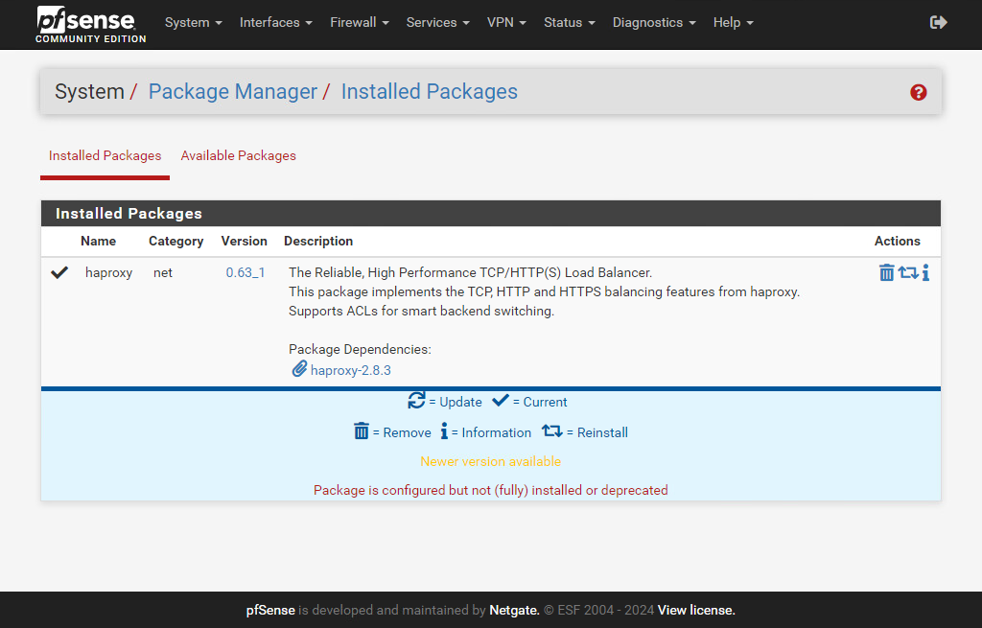Click the Description column header
This screenshot has height=628, width=982.
(318, 241)
